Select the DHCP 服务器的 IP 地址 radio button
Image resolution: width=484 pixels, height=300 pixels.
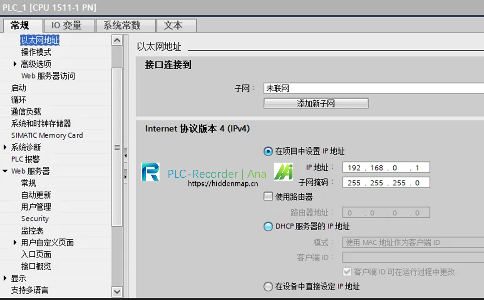(268, 226)
